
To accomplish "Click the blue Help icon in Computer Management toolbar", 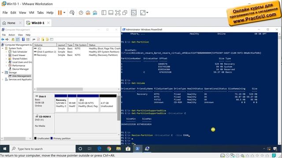I will (x=23, y=39).
